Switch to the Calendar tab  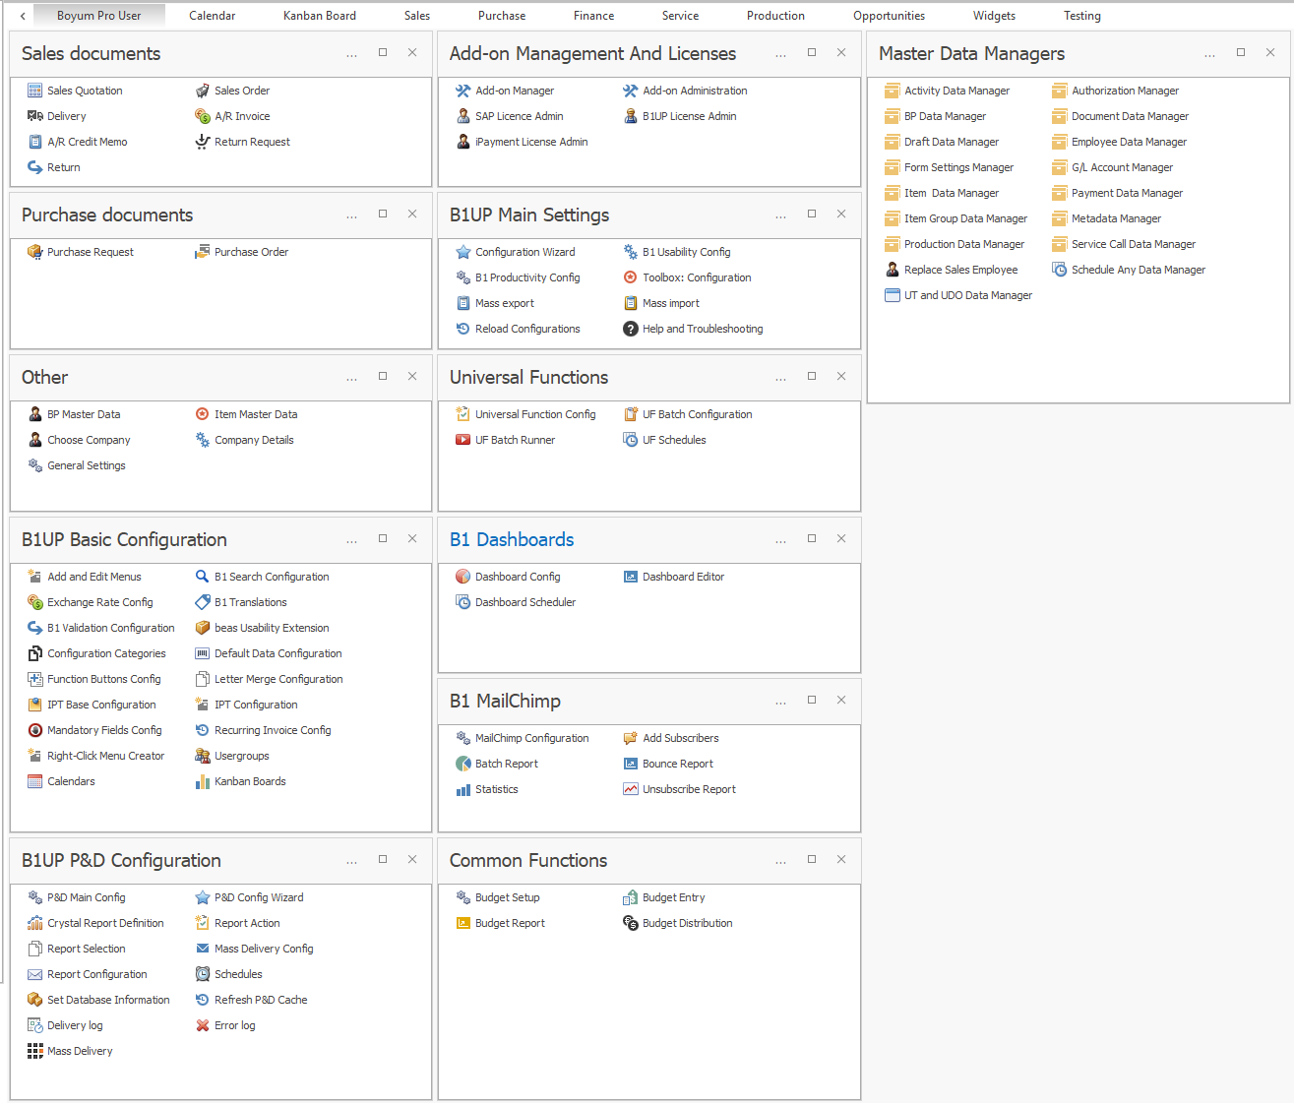point(213,16)
